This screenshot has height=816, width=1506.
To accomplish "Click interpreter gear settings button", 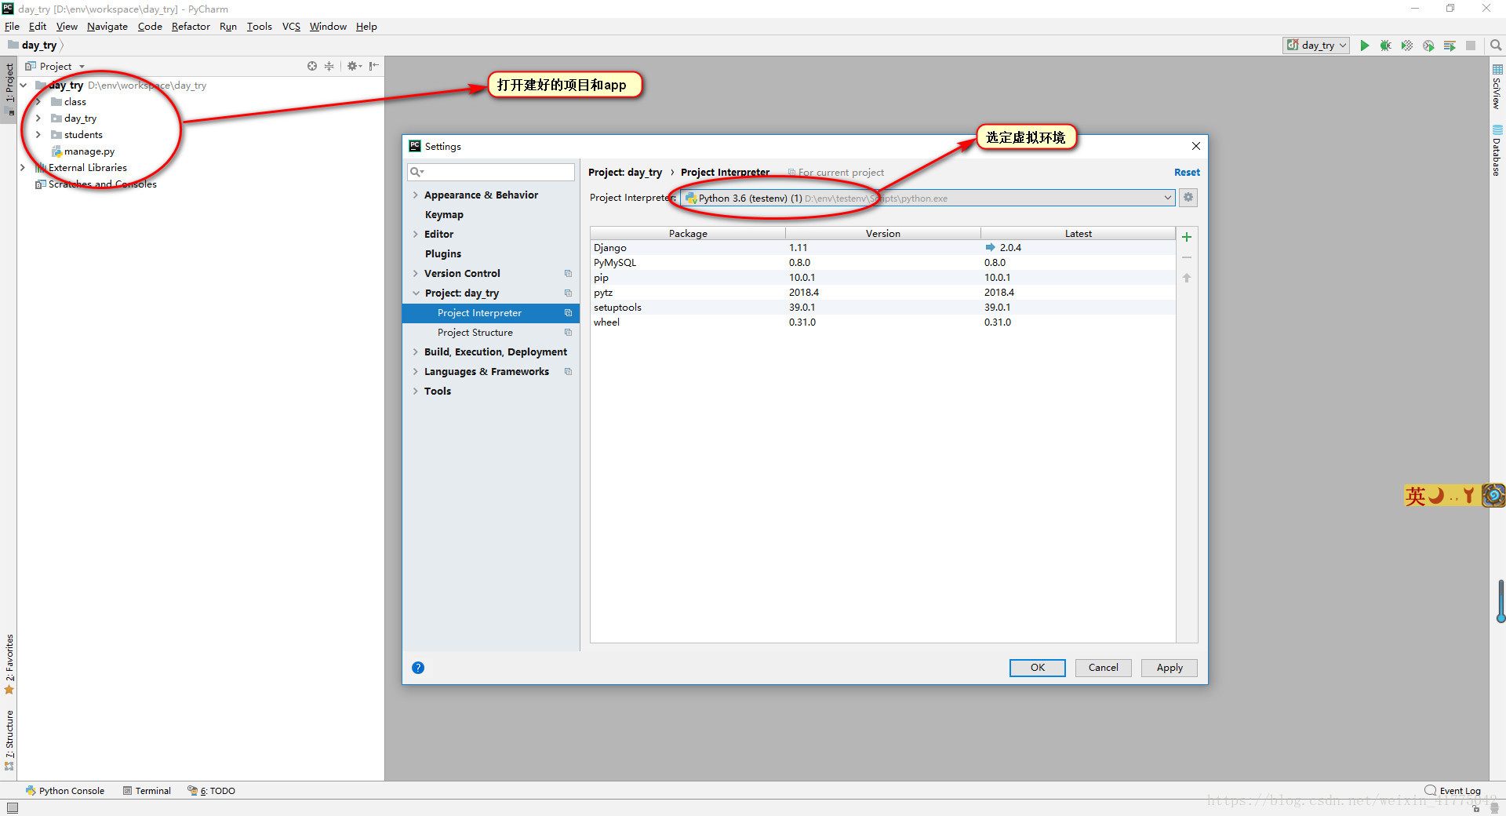I will 1188,198.
